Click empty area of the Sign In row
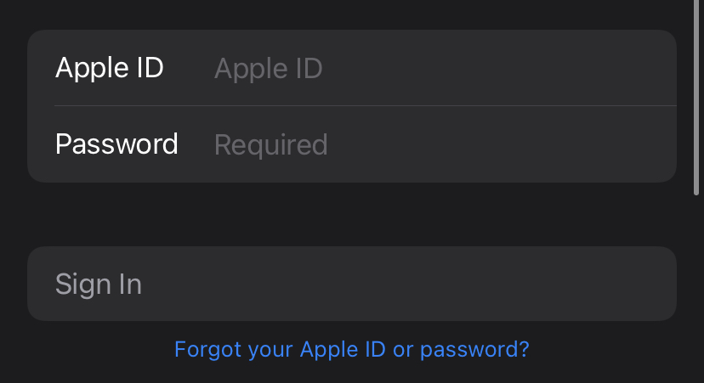The height and width of the screenshot is (383, 704). (404, 284)
